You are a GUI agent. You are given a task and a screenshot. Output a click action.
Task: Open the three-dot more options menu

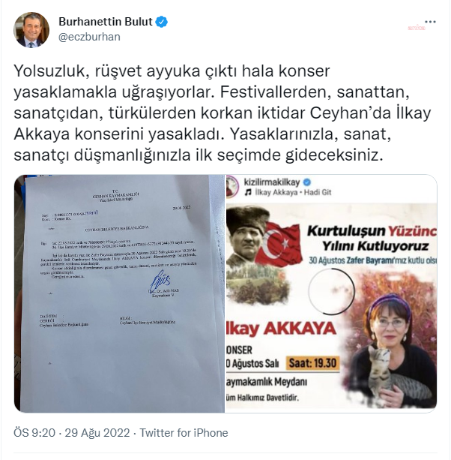pyautogui.click(x=430, y=22)
